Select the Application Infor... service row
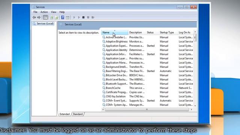The height and width of the screenshot is (135, 240). click(147, 54)
